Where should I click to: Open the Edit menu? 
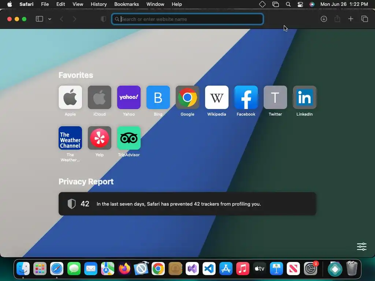pyautogui.click(x=60, y=4)
